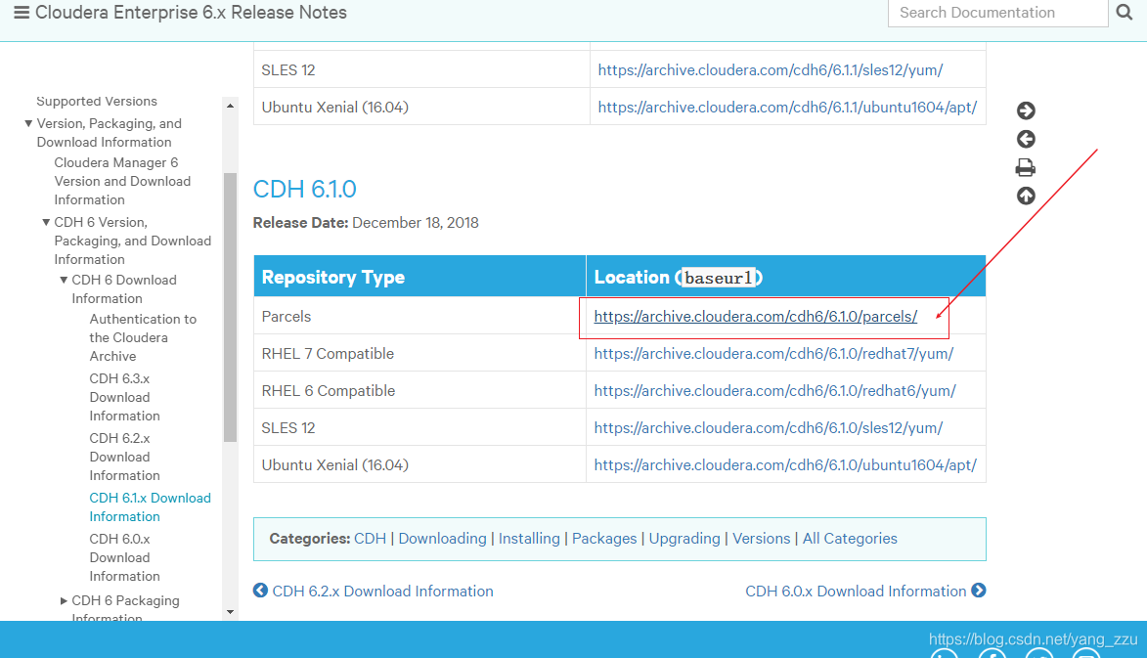Image resolution: width=1147 pixels, height=658 pixels.
Task: Focus the Search Documentation field
Action: 997,13
